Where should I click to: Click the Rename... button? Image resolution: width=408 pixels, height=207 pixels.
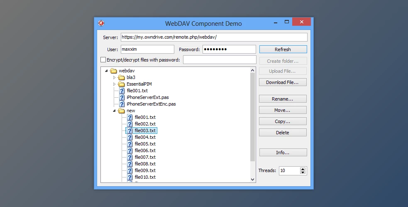[283, 99]
